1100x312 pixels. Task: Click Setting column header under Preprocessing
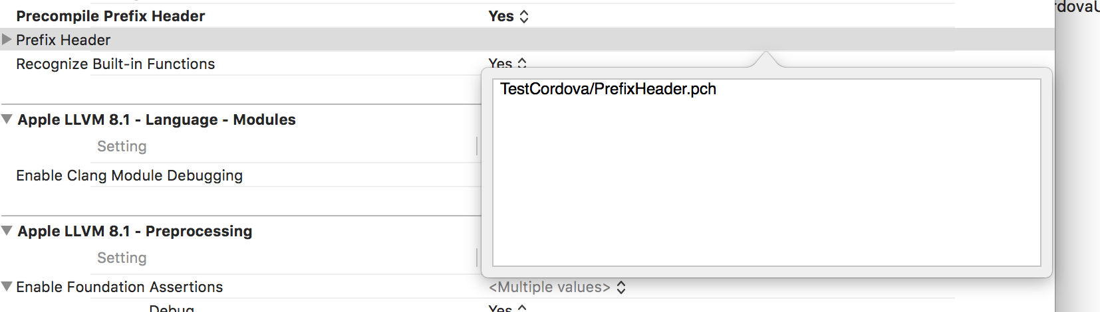click(x=122, y=258)
